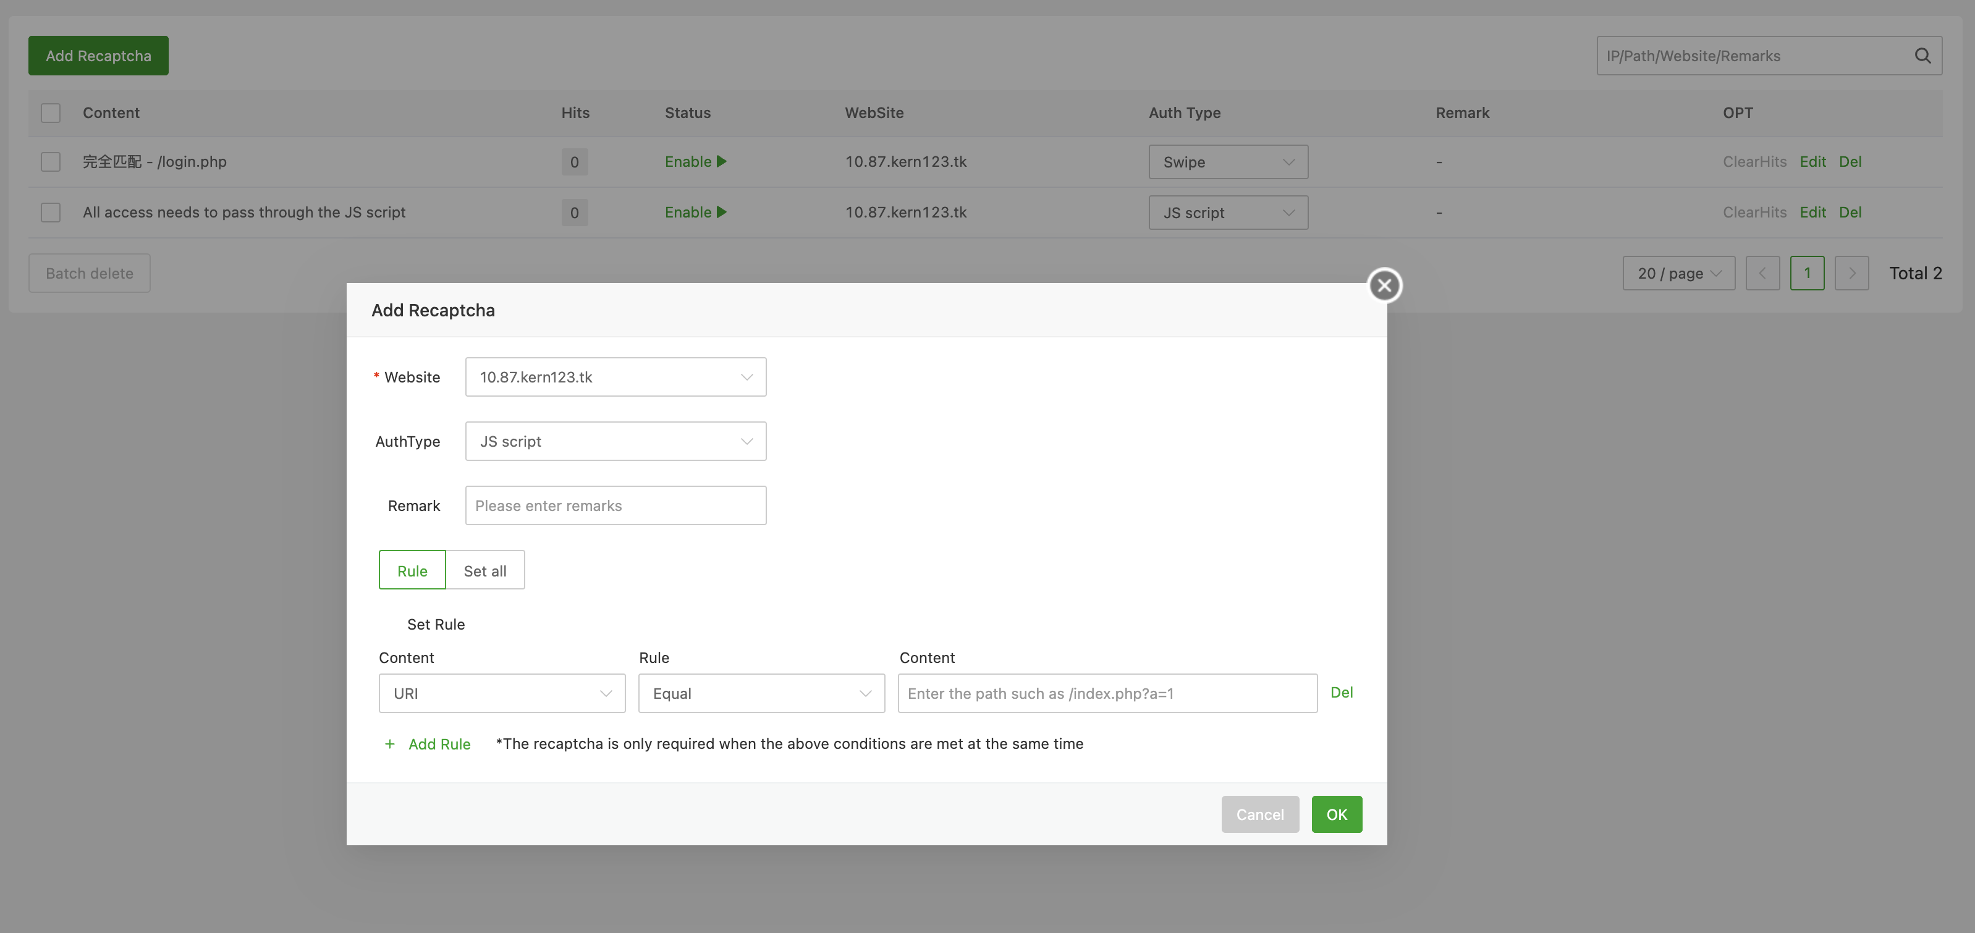
Task: Select the Rule tab
Action: pyautogui.click(x=412, y=570)
